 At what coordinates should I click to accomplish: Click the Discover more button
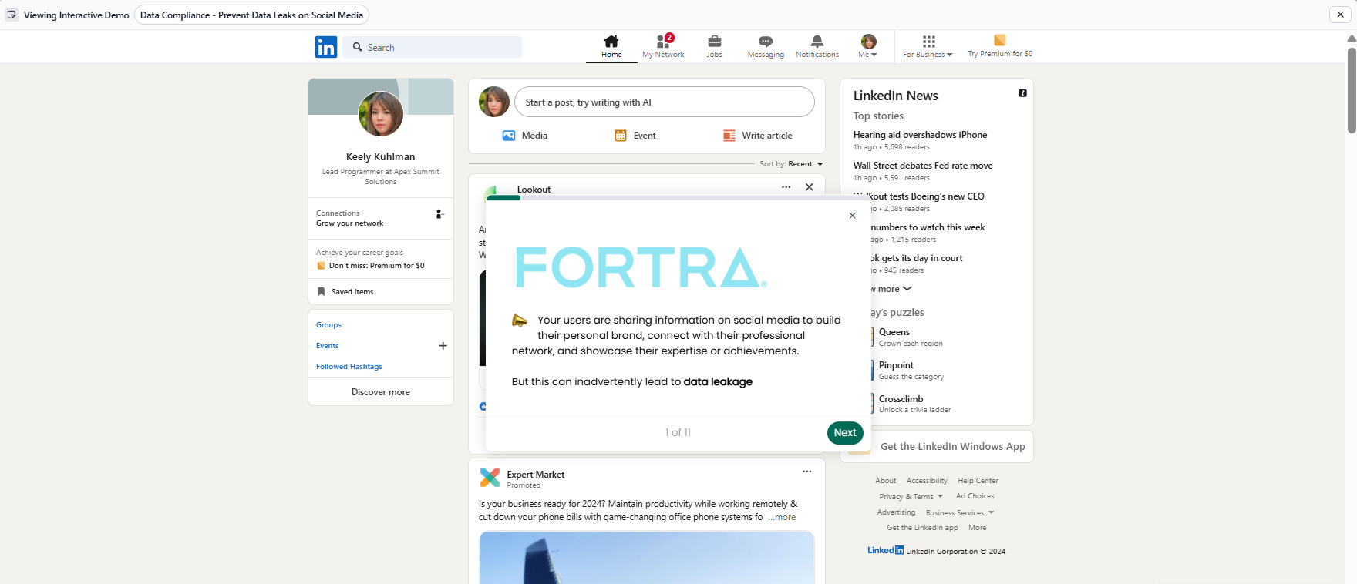pyautogui.click(x=381, y=392)
